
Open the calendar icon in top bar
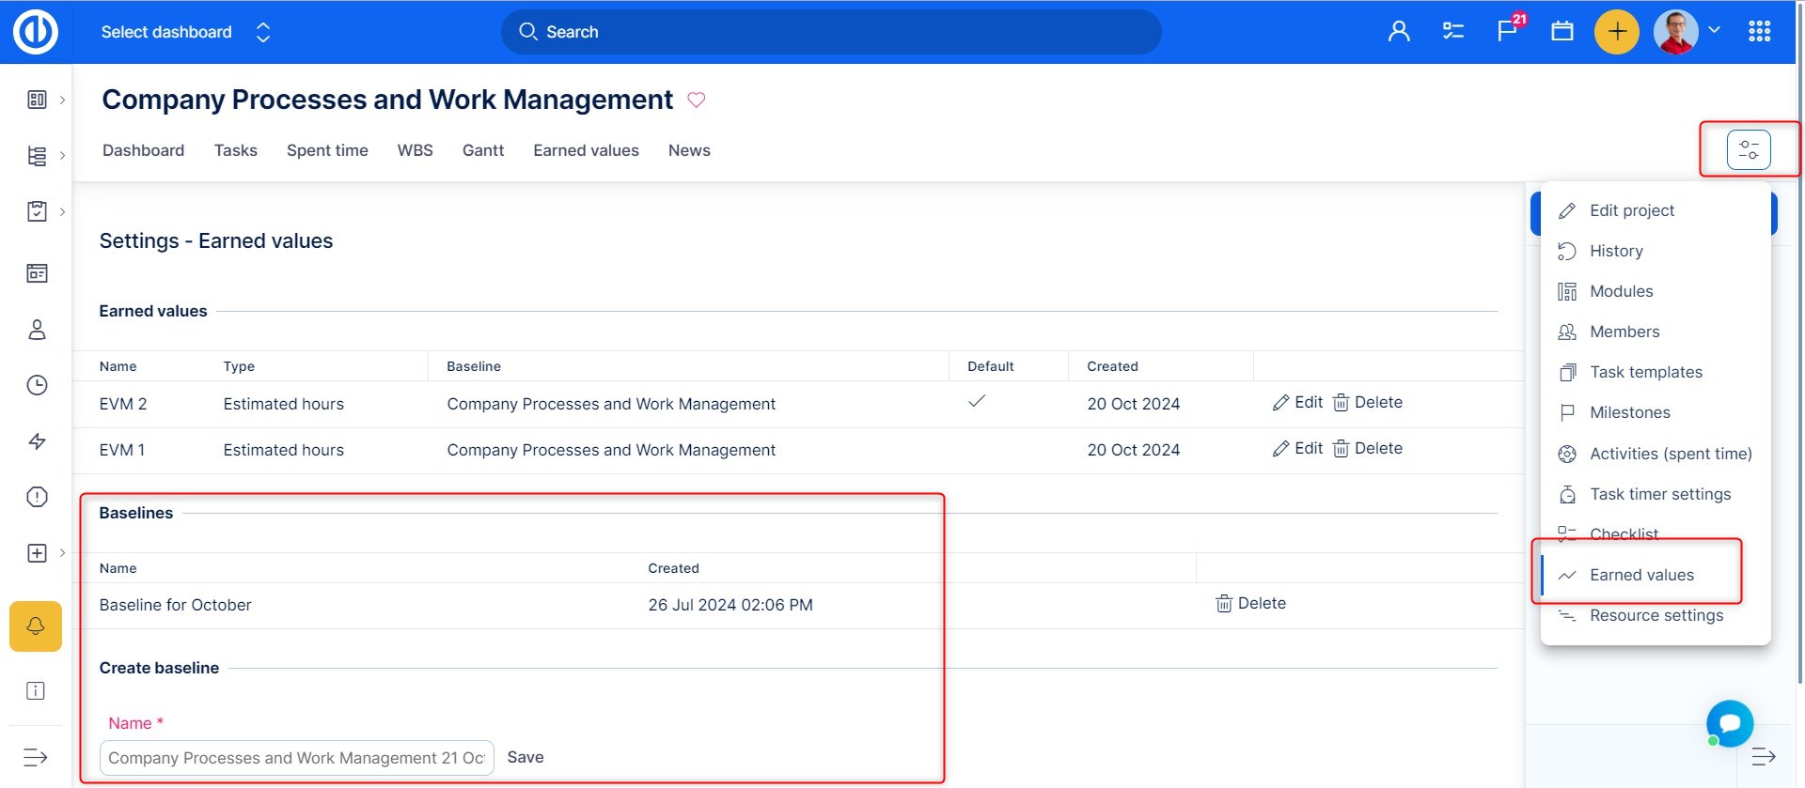(1562, 32)
